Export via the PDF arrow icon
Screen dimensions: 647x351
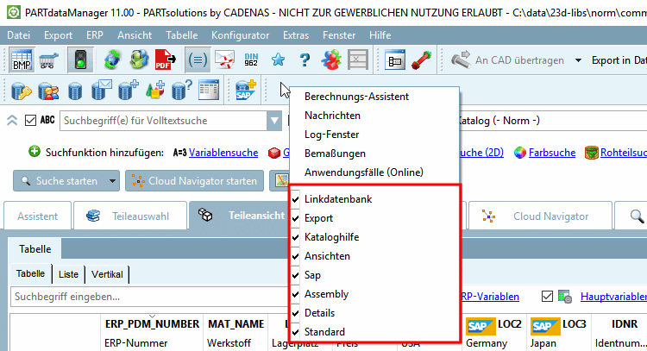pyautogui.click(x=166, y=60)
